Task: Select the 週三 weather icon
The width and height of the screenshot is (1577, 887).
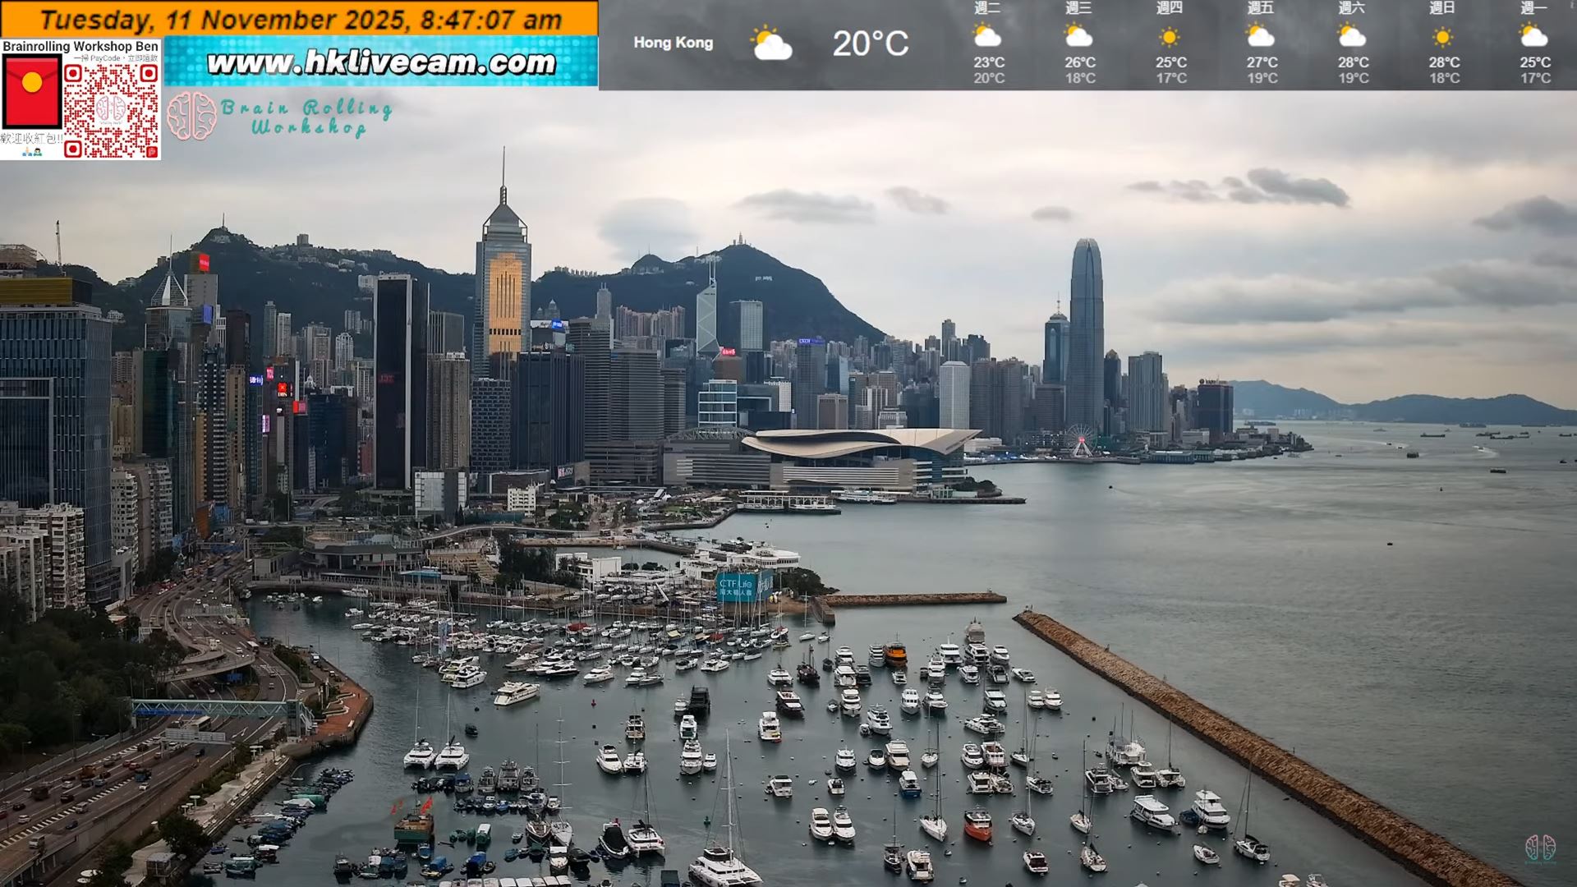Action: tap(1078, 36)
